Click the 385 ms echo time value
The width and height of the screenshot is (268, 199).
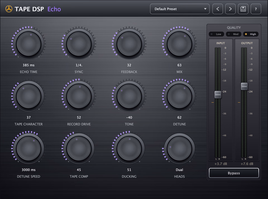[x=28, y=65]
